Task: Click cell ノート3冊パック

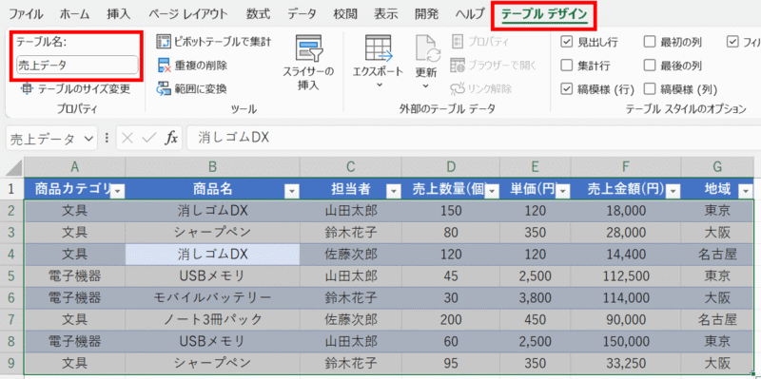Action: [212, 319]
